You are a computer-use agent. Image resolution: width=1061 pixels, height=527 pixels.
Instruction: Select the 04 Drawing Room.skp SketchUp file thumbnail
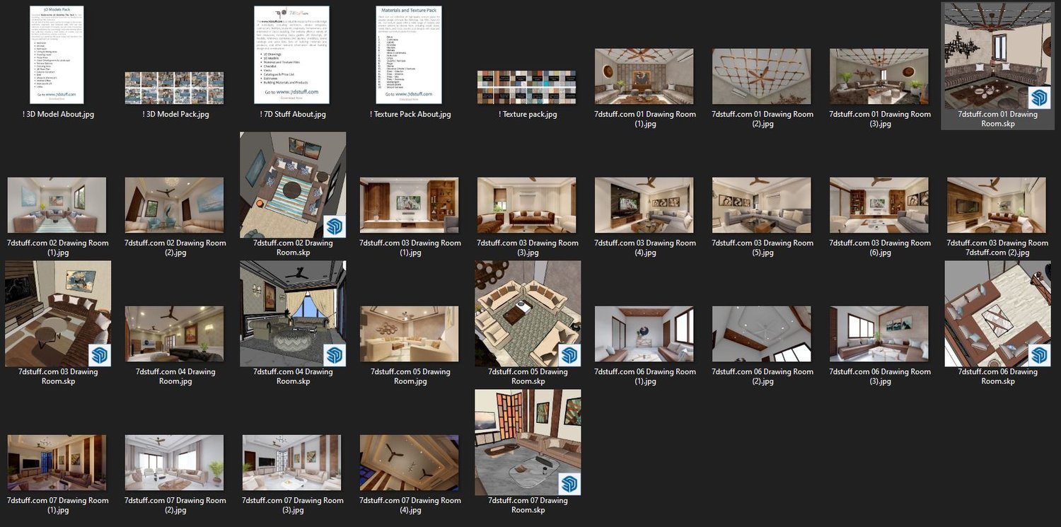(x=293, y=313)
